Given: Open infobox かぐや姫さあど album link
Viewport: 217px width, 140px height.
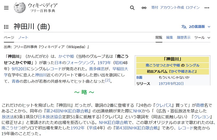Looking at the screenshot, I should click(183, 71).
